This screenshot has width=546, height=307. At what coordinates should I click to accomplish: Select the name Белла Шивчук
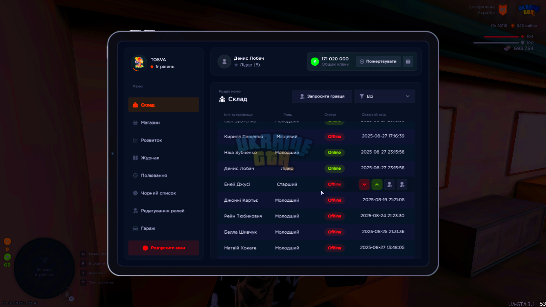[x=241, y=232]
